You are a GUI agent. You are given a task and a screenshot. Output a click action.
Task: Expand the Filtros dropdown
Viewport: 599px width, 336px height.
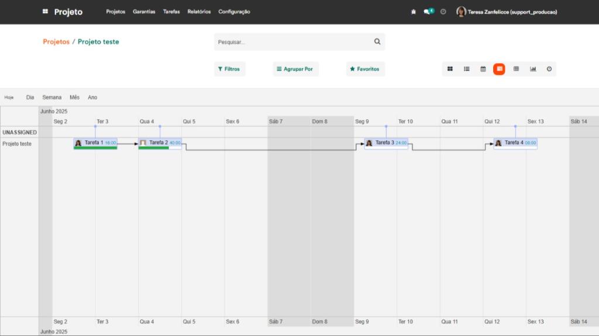coord(229,69)
